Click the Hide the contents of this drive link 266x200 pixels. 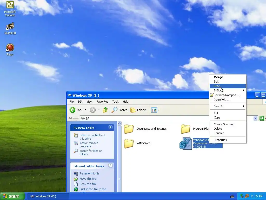[x=92, y=137]
